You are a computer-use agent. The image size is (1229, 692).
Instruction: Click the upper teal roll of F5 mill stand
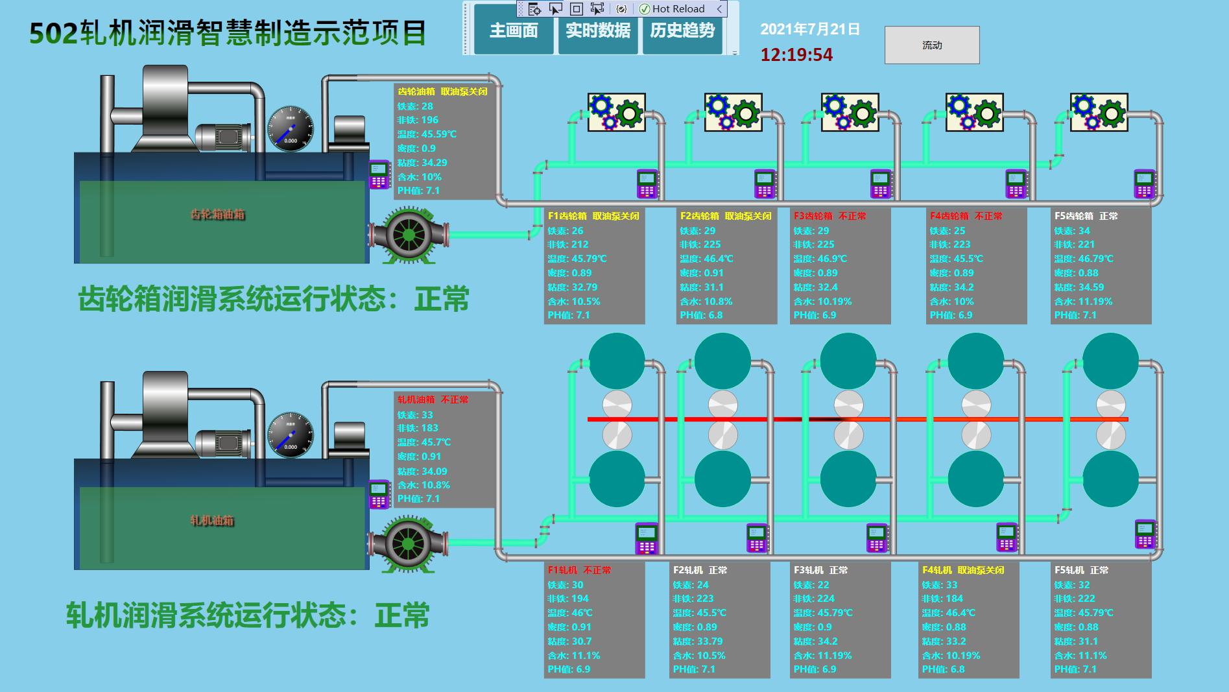tap(1110, 361)
